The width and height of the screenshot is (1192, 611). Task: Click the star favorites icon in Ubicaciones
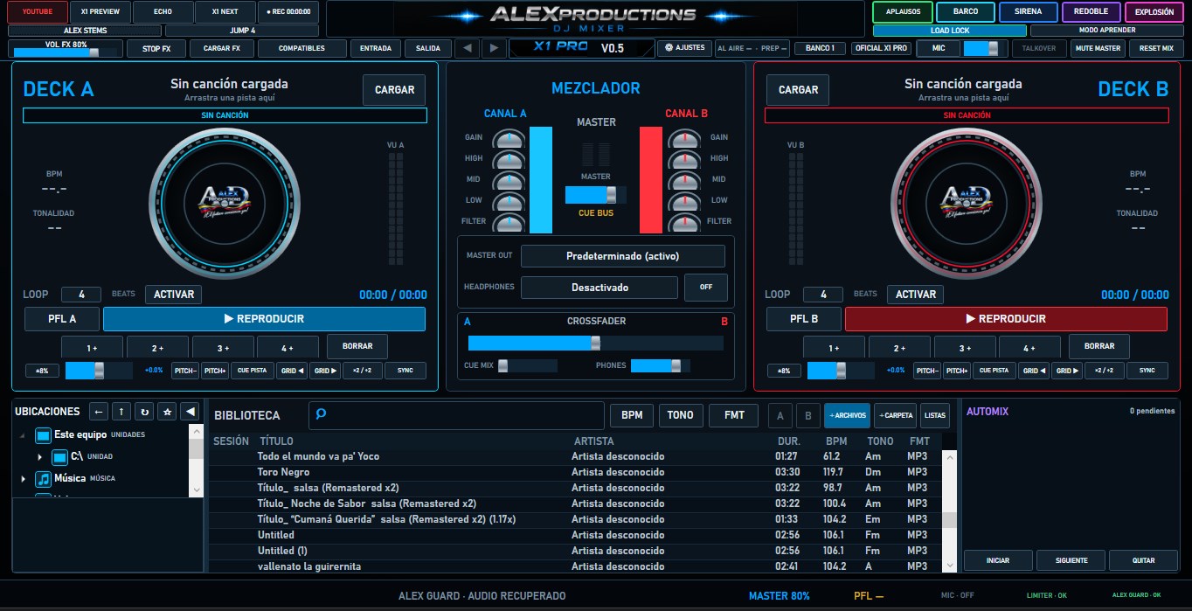click(x=168, y=412)
